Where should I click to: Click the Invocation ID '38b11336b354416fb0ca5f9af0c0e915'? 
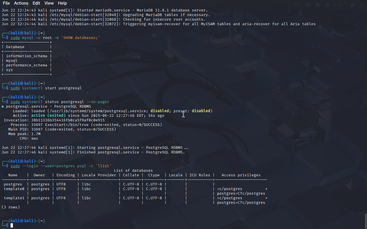68,120
